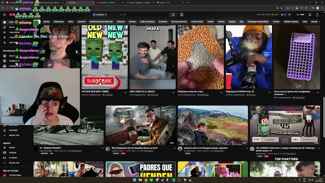Show hidden system tray icons

pyautogui.click(x=296, y=180)
